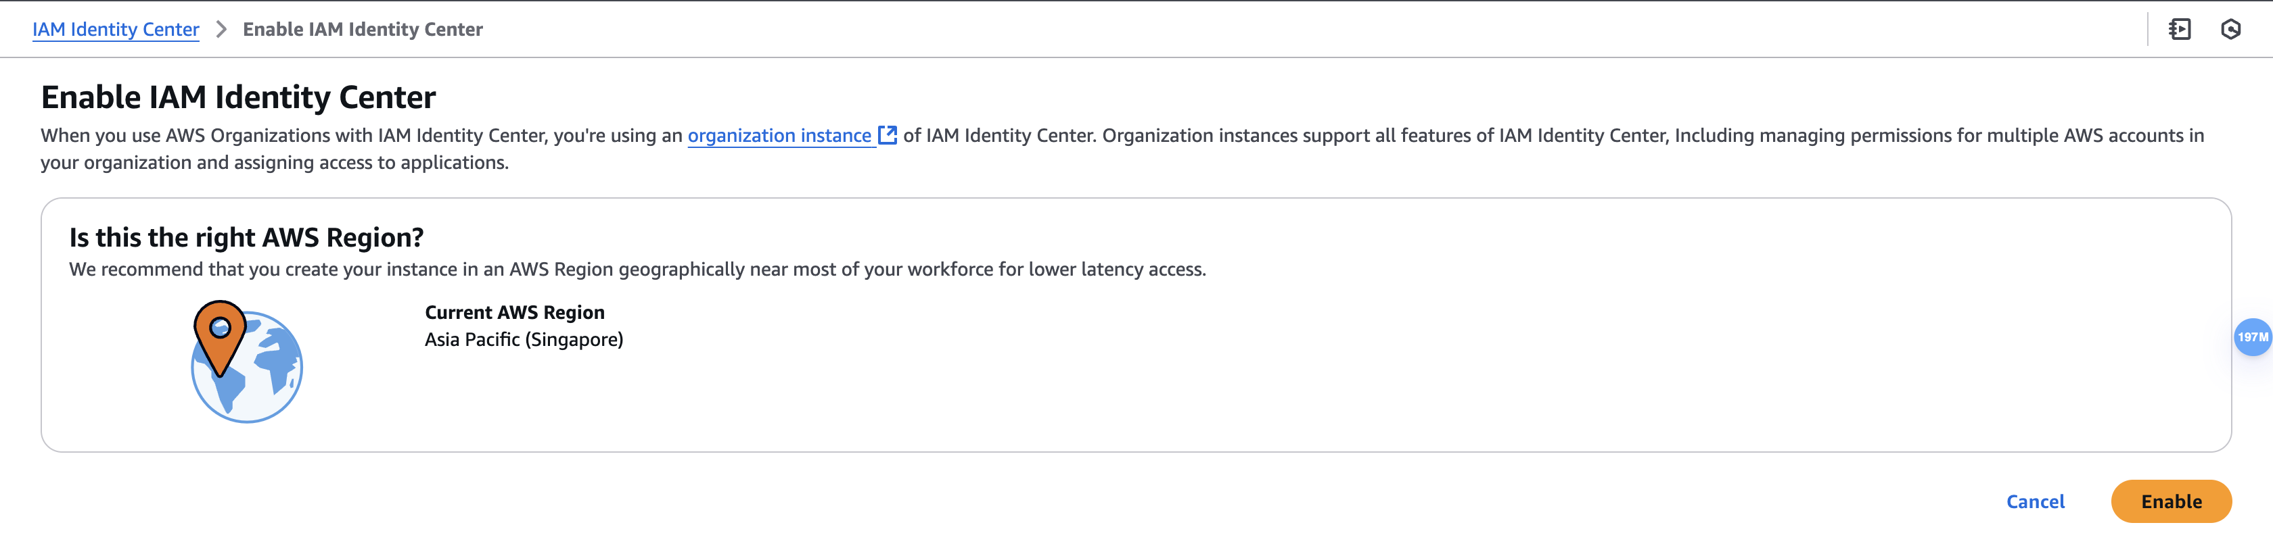
Task: Click the blue 197M floating badge
Action: pyautogui.click(x=2253, y=336)
